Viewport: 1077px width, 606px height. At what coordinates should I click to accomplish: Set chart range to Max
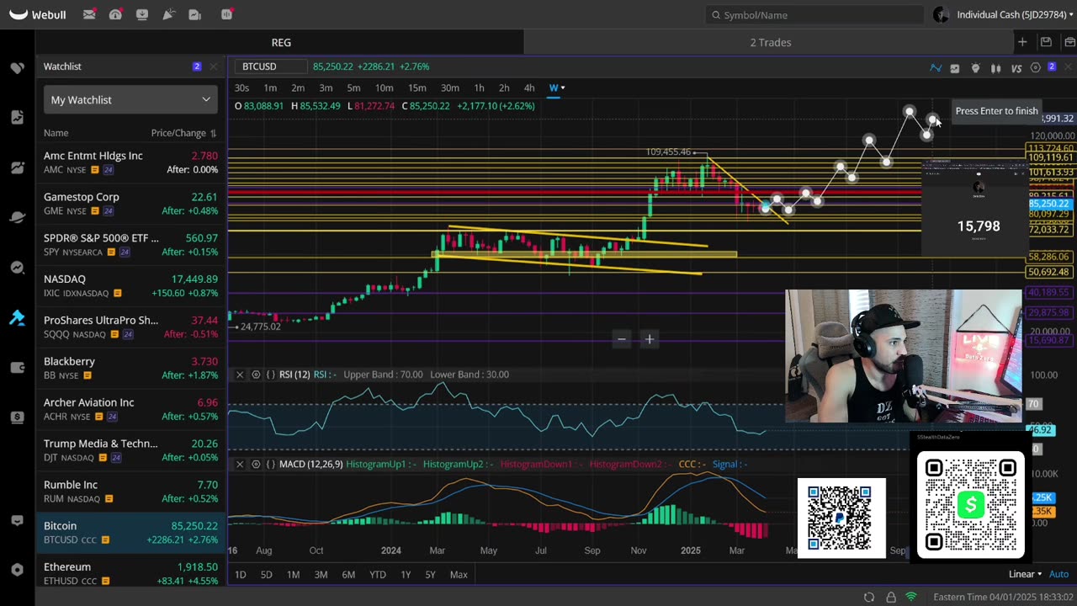[x=459, y=574]
